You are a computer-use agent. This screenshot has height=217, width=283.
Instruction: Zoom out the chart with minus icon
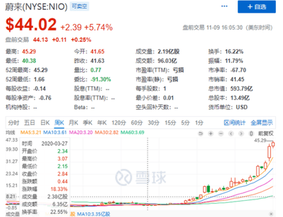(221, 134)
